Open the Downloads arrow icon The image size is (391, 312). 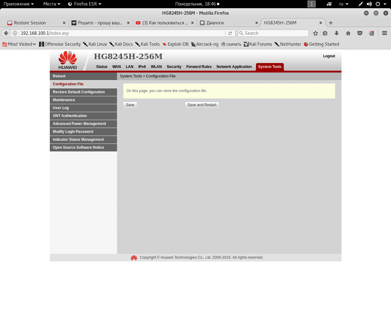[x=337, y=33]
